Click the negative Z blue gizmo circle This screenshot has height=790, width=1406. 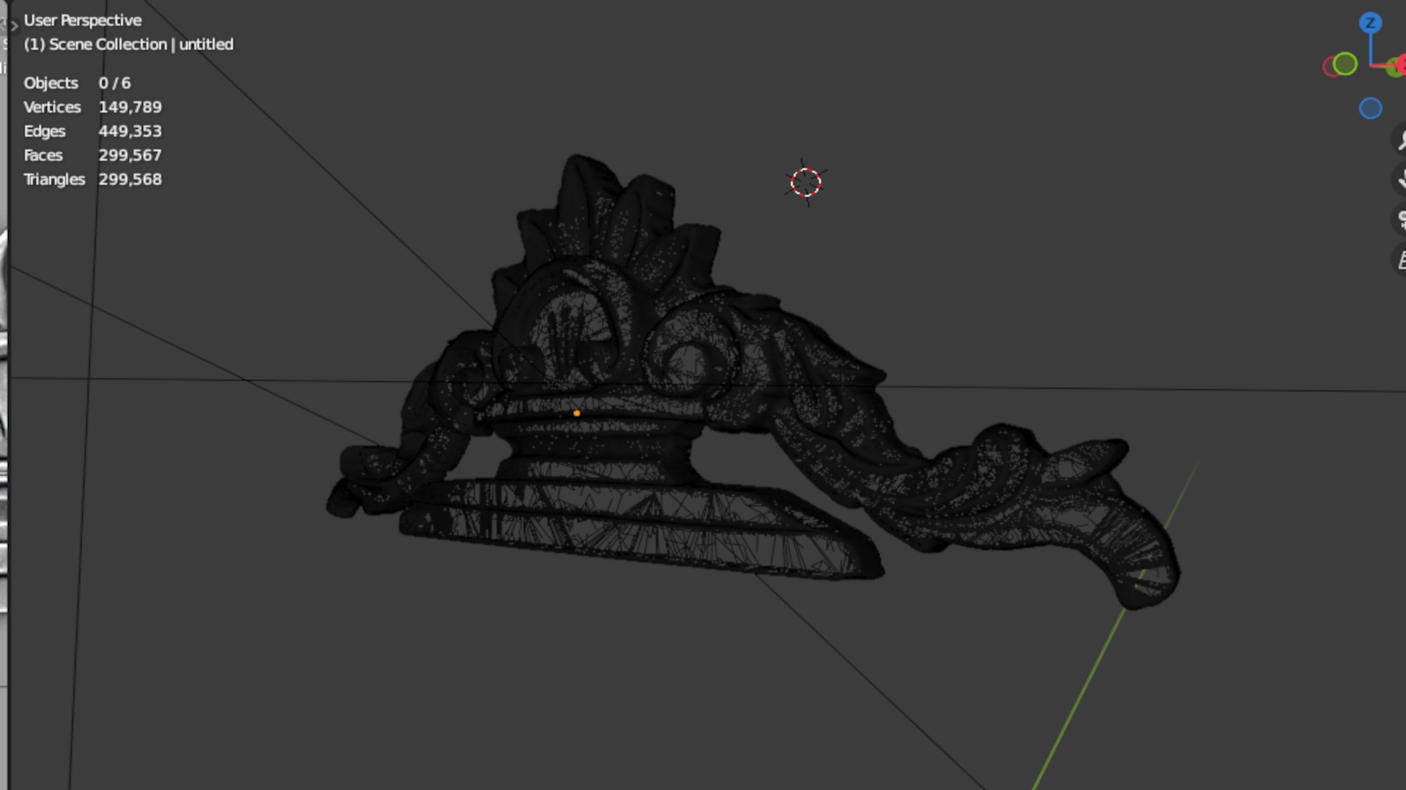pos(1370,108)
